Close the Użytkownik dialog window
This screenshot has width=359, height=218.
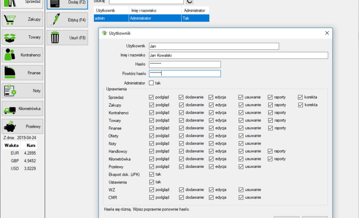pyautogui.click(x=327, y=33)
